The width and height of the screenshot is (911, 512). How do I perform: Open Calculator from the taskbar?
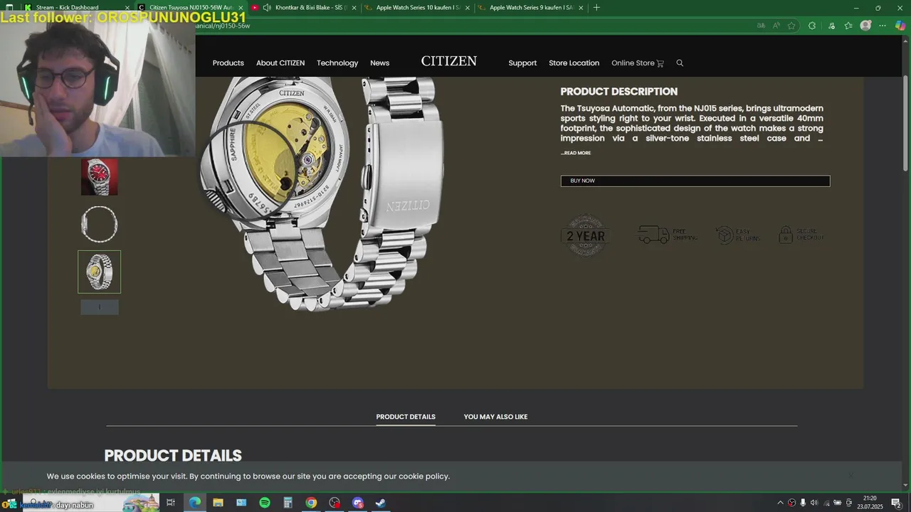click(x=288, y=503)
